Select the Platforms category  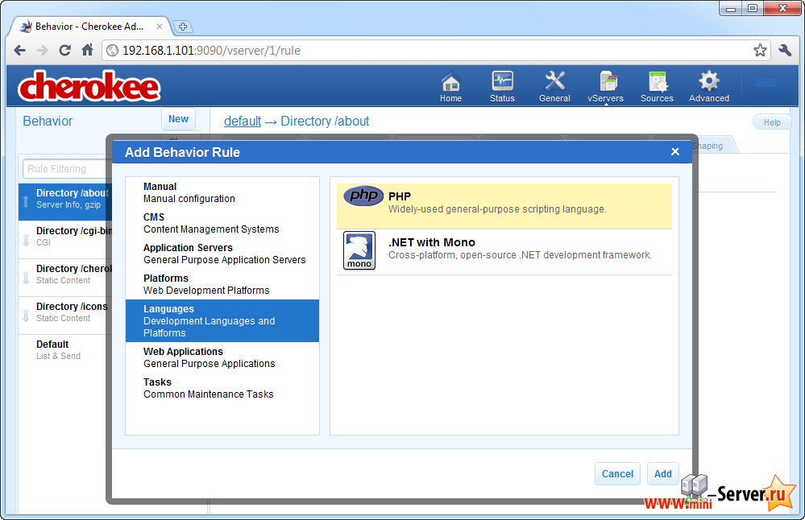click(x=222, y=284)
